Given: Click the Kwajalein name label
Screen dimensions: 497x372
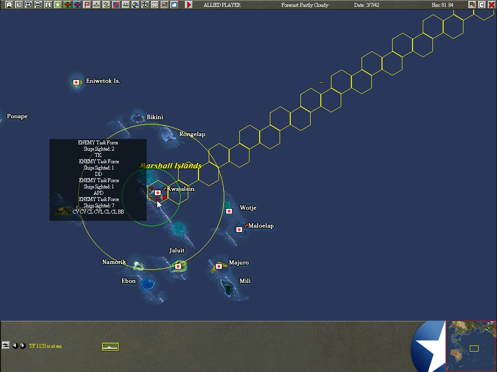Looking at the screenshot, I should click(181, 189).
